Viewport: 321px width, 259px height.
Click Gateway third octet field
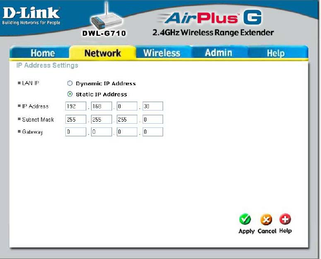point(127,132)
